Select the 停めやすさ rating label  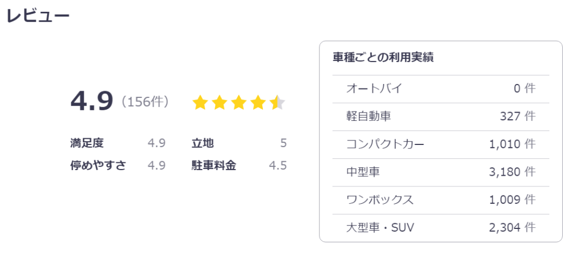98,166
